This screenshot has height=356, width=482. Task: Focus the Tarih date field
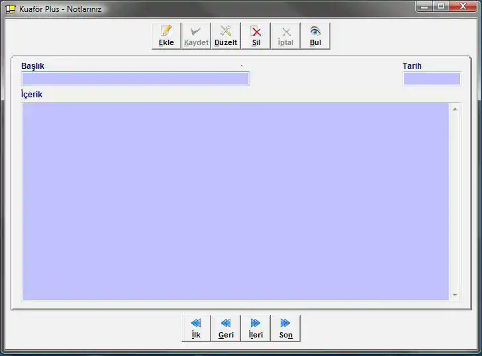click(x=432, y=79)
